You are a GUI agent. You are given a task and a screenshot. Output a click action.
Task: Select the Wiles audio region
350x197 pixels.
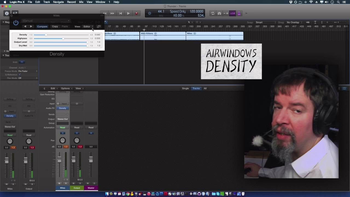click(x=215, y=36)
